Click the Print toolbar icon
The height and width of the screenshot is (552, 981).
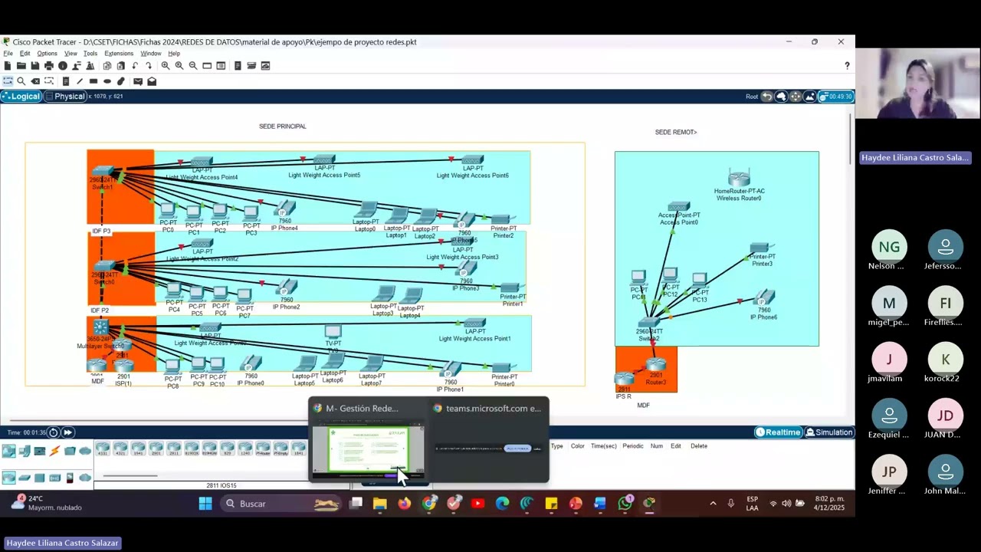tap(49, 66)
